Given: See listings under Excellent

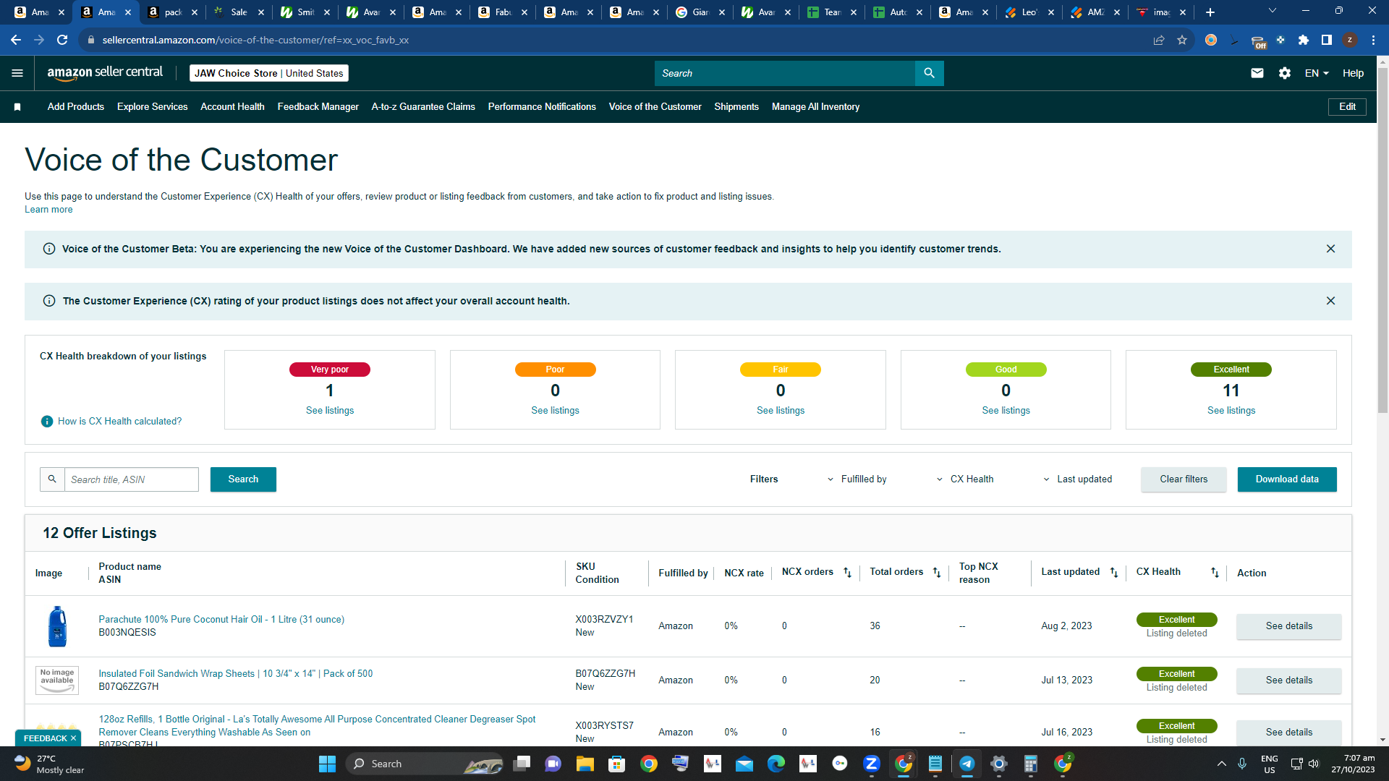Looking at the screenshot, I should click(1231, 411).
